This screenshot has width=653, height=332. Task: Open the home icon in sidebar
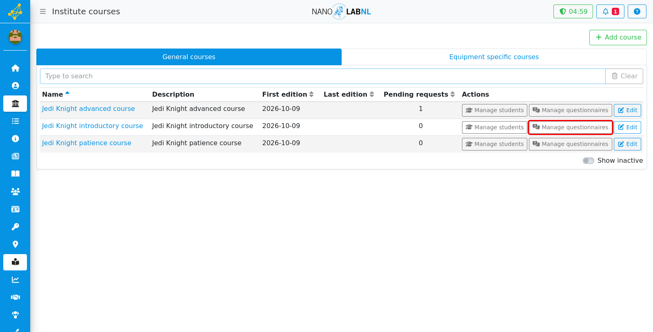[15, 68]
